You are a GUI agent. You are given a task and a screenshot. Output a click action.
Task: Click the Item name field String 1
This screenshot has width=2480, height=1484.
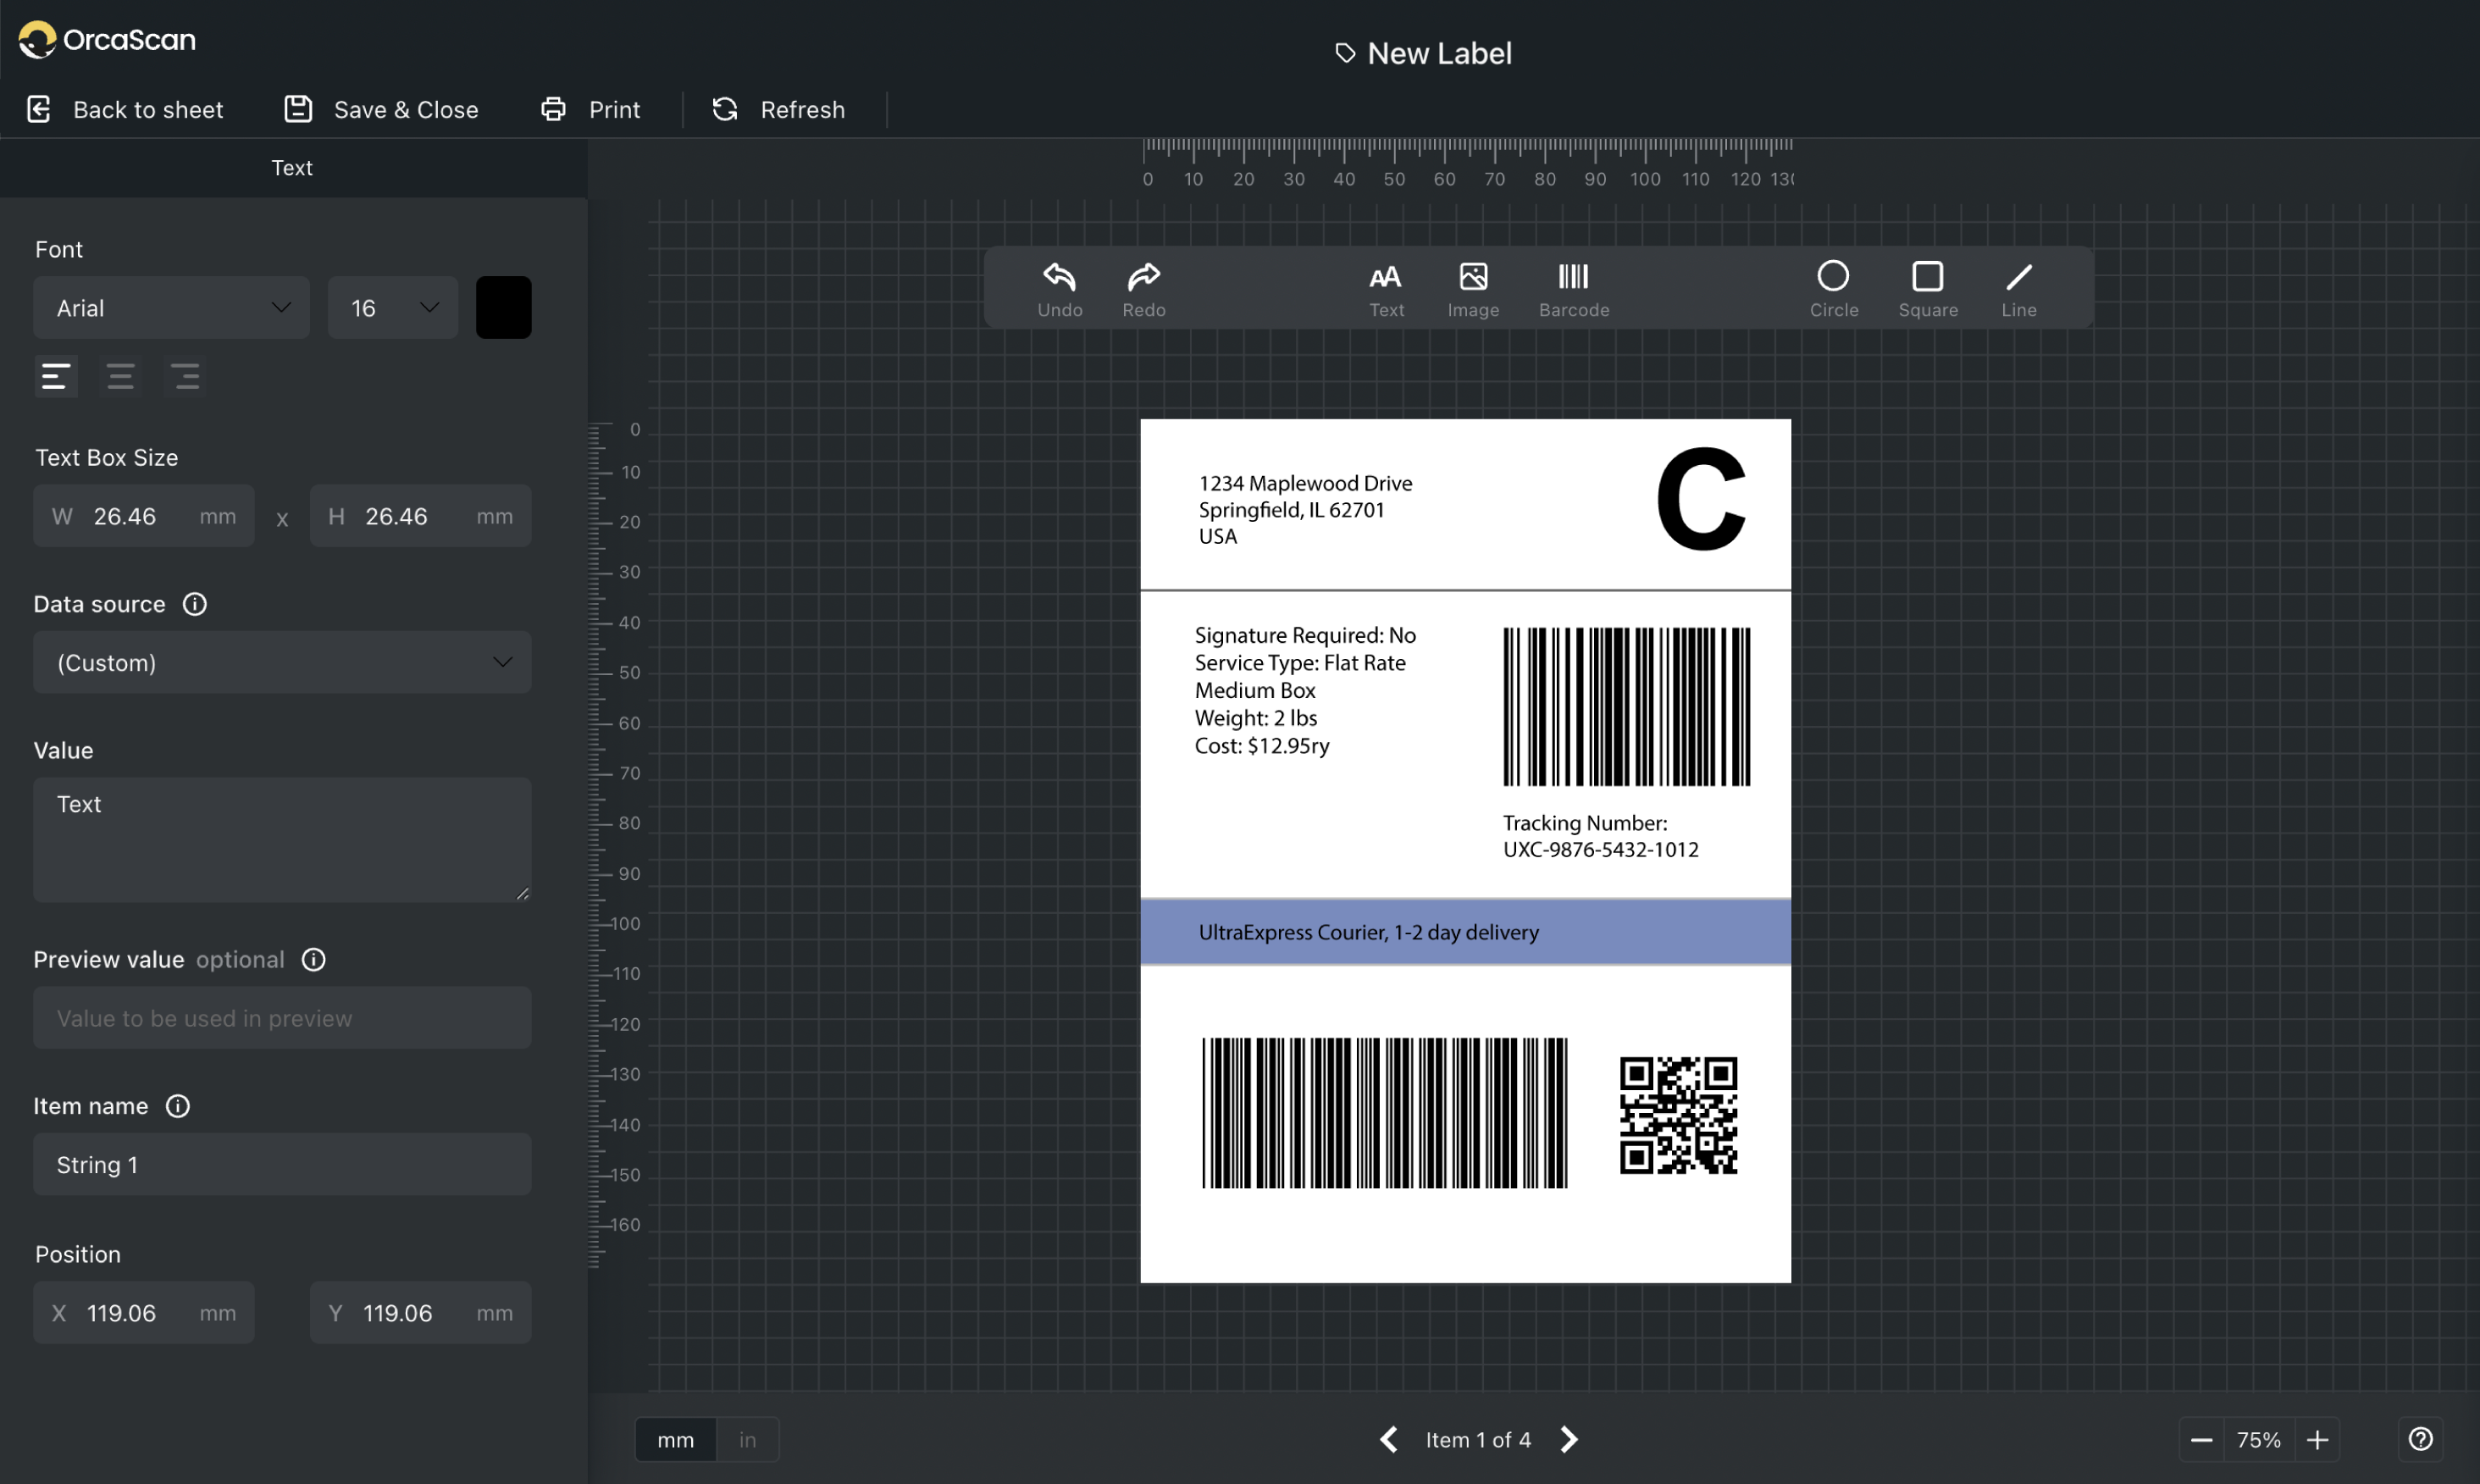[282, 1164]
